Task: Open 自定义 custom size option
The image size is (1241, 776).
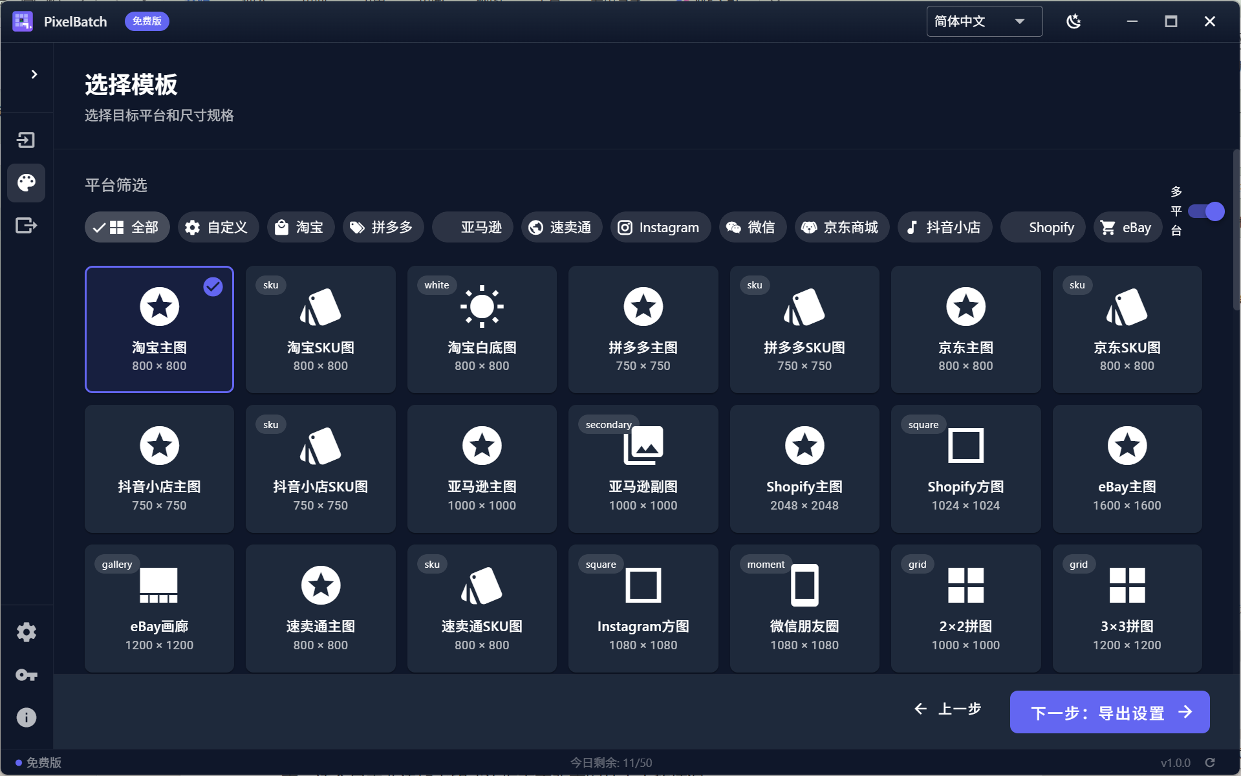Action: coord(218,227)
